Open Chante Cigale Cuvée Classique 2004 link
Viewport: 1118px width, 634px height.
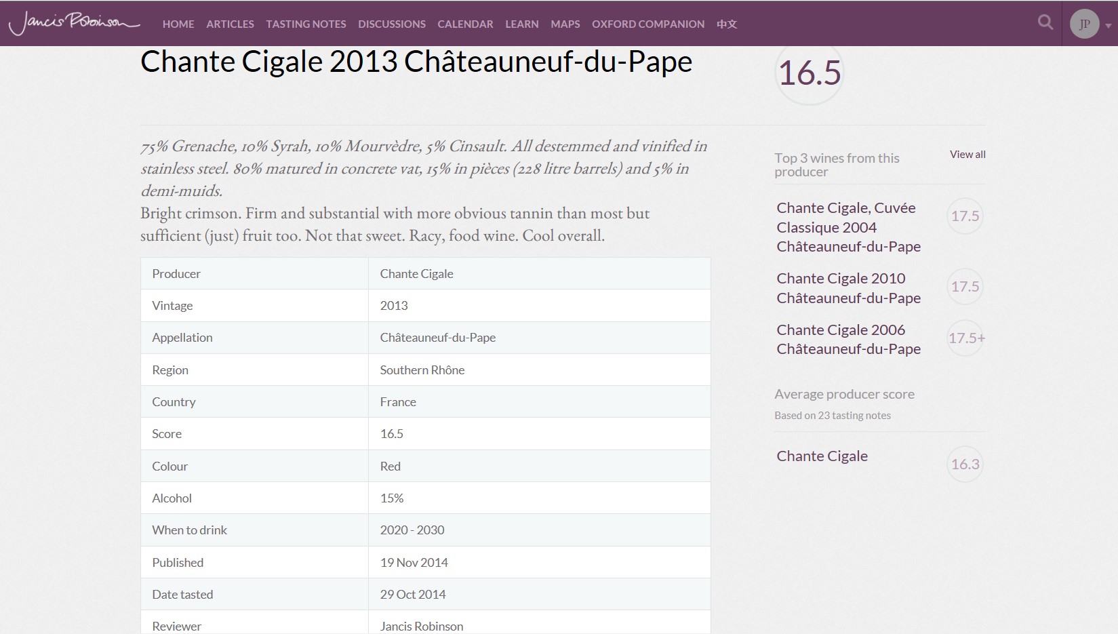848,227
